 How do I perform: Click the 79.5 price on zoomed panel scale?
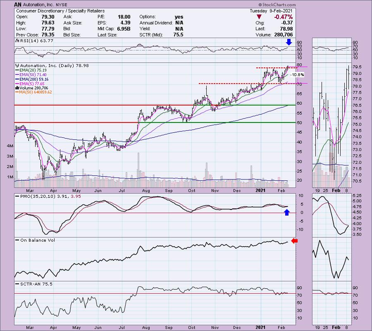click(357, 67)
